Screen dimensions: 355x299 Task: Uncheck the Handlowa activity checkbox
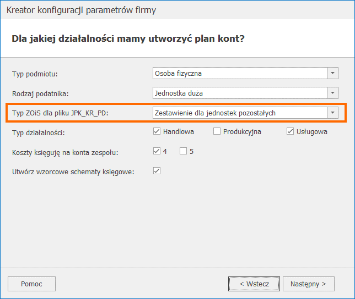click(x=157, y=131)
